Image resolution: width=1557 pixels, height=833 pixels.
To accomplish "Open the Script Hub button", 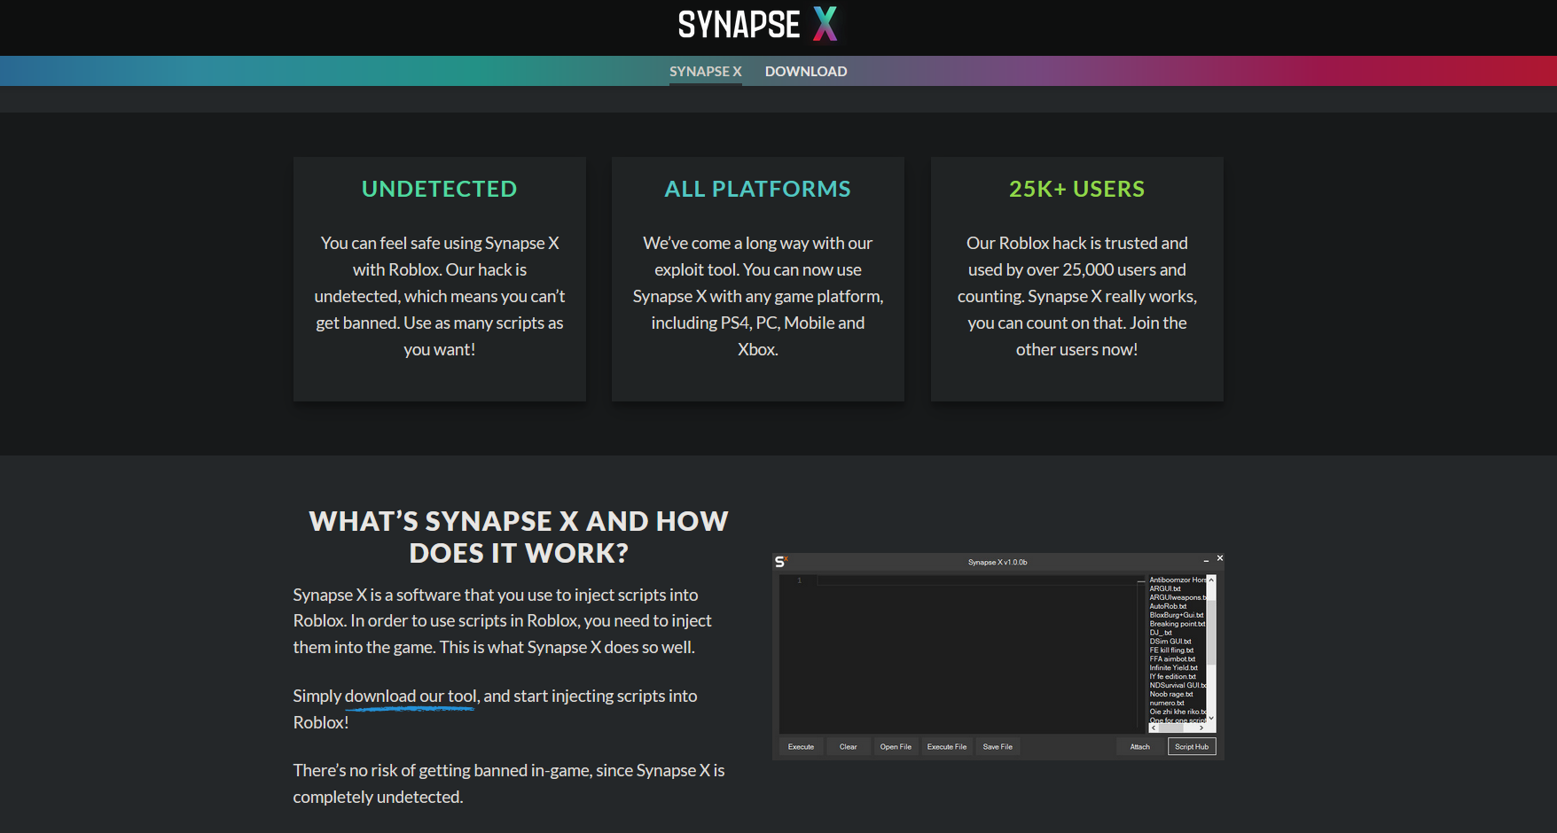I will pyautogui.click(x=1192, y=747).
